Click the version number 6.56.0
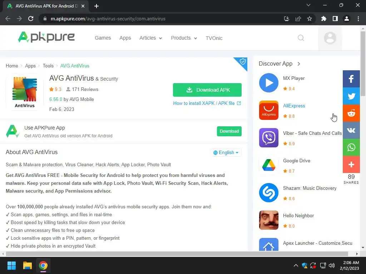 pyautogui.click(x=55, y=99)
